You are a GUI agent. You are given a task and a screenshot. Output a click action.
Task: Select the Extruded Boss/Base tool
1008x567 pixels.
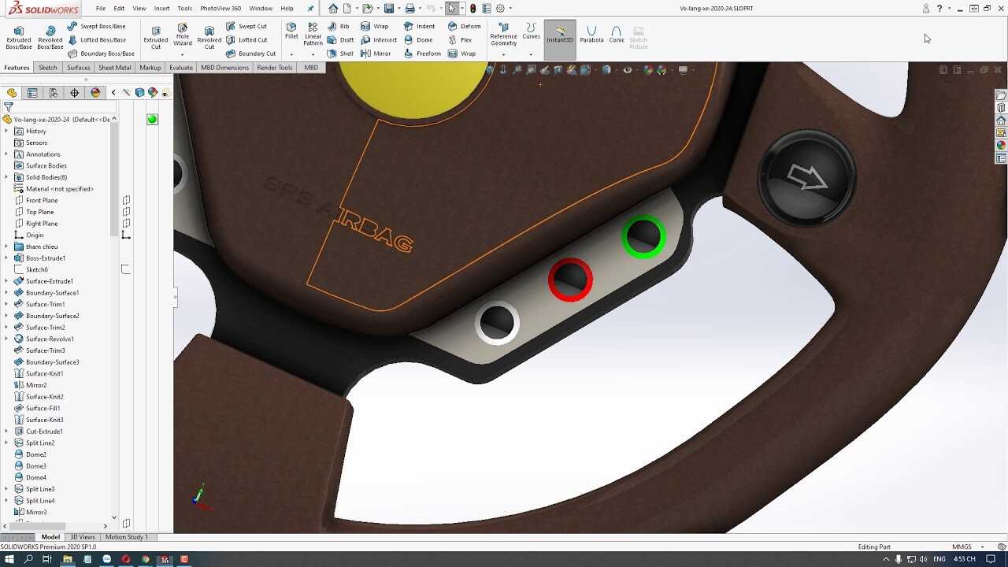pyautogui.click(x=19, y=37)
